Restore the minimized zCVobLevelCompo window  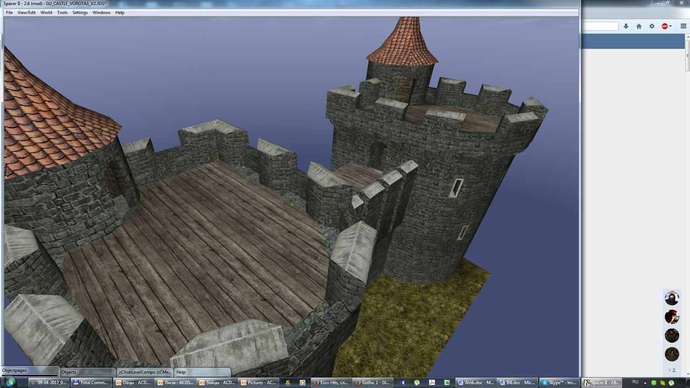click(x=145, y=372)
